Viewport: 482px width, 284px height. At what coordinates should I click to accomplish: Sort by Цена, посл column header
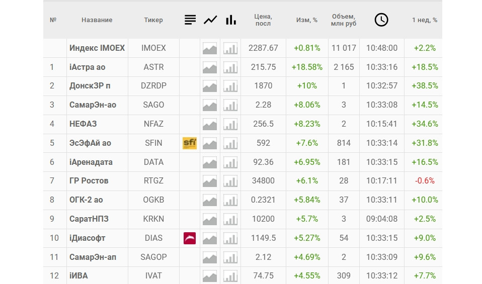263,20
